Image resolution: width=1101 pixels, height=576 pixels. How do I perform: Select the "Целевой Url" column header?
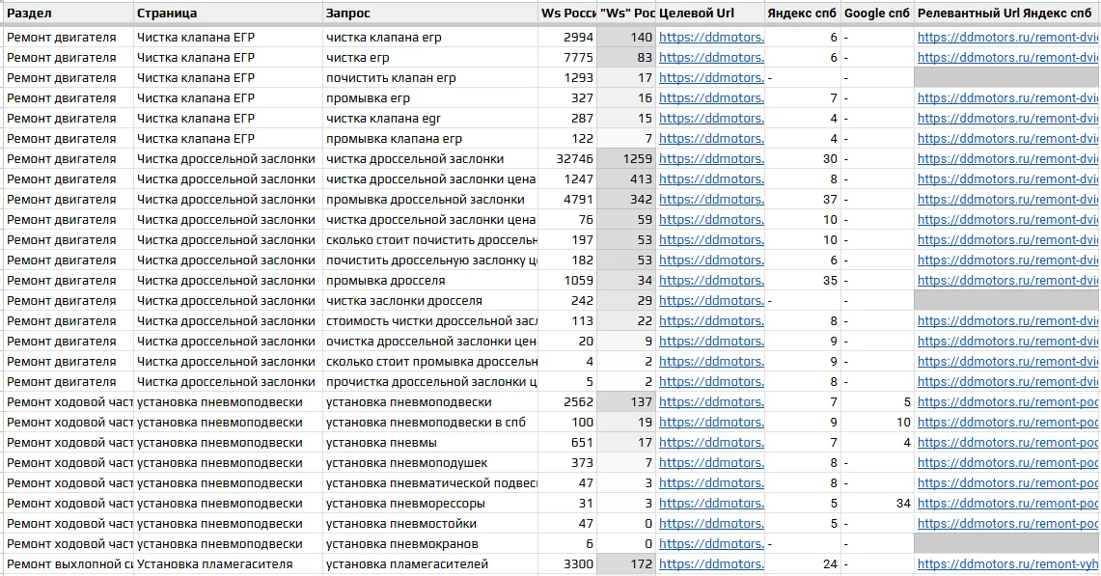(710, 13)
